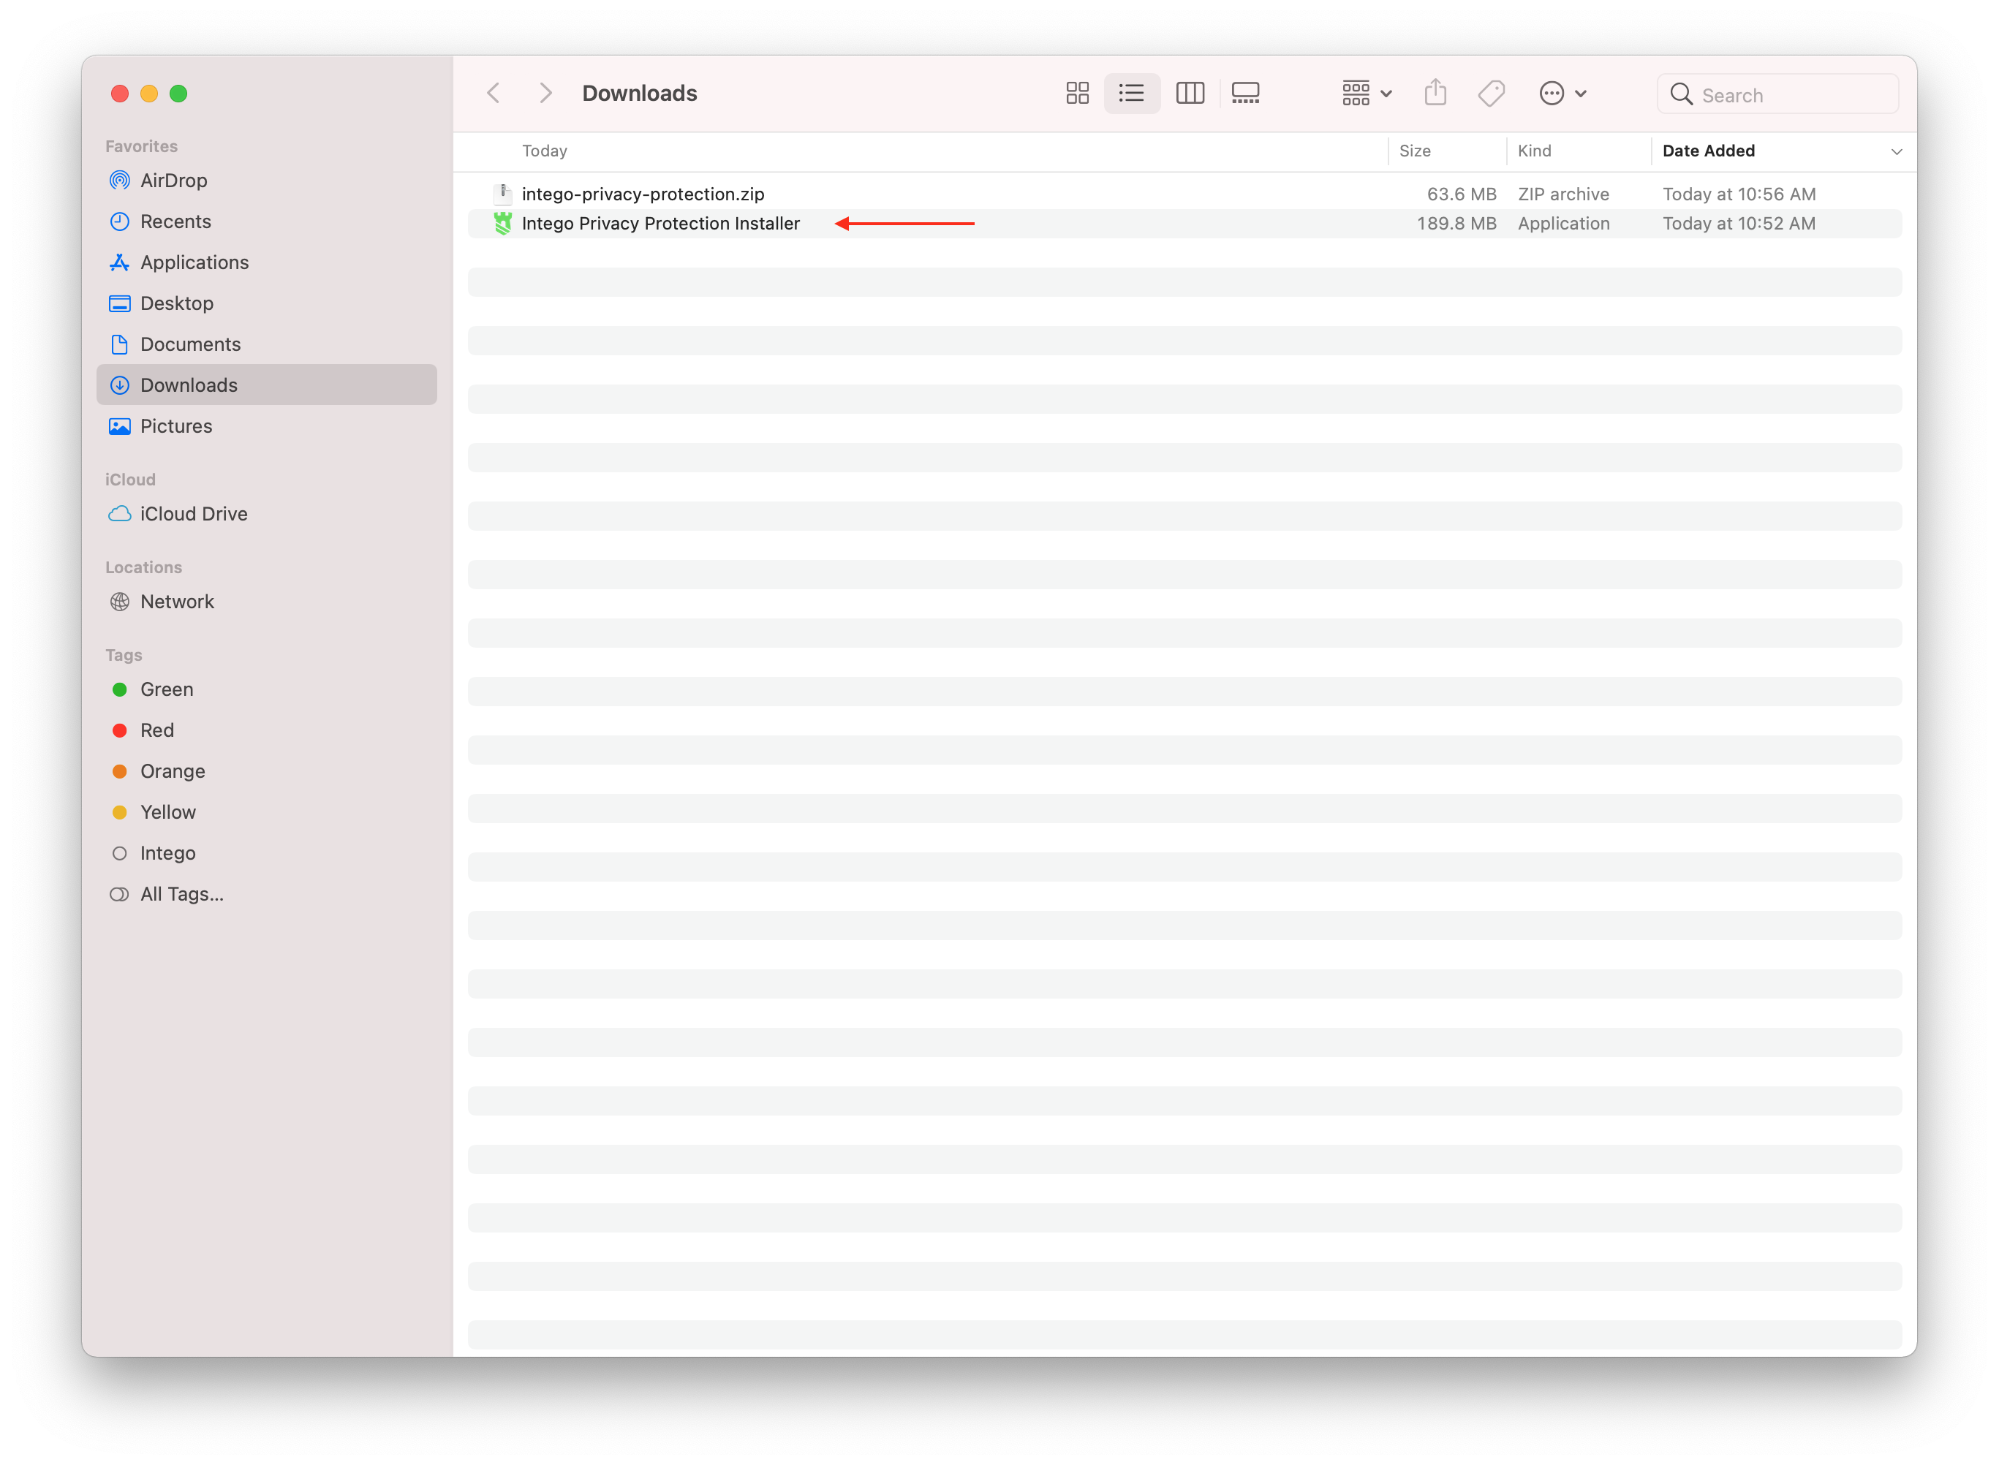Open Applications in the sidebar

[266, 262]
